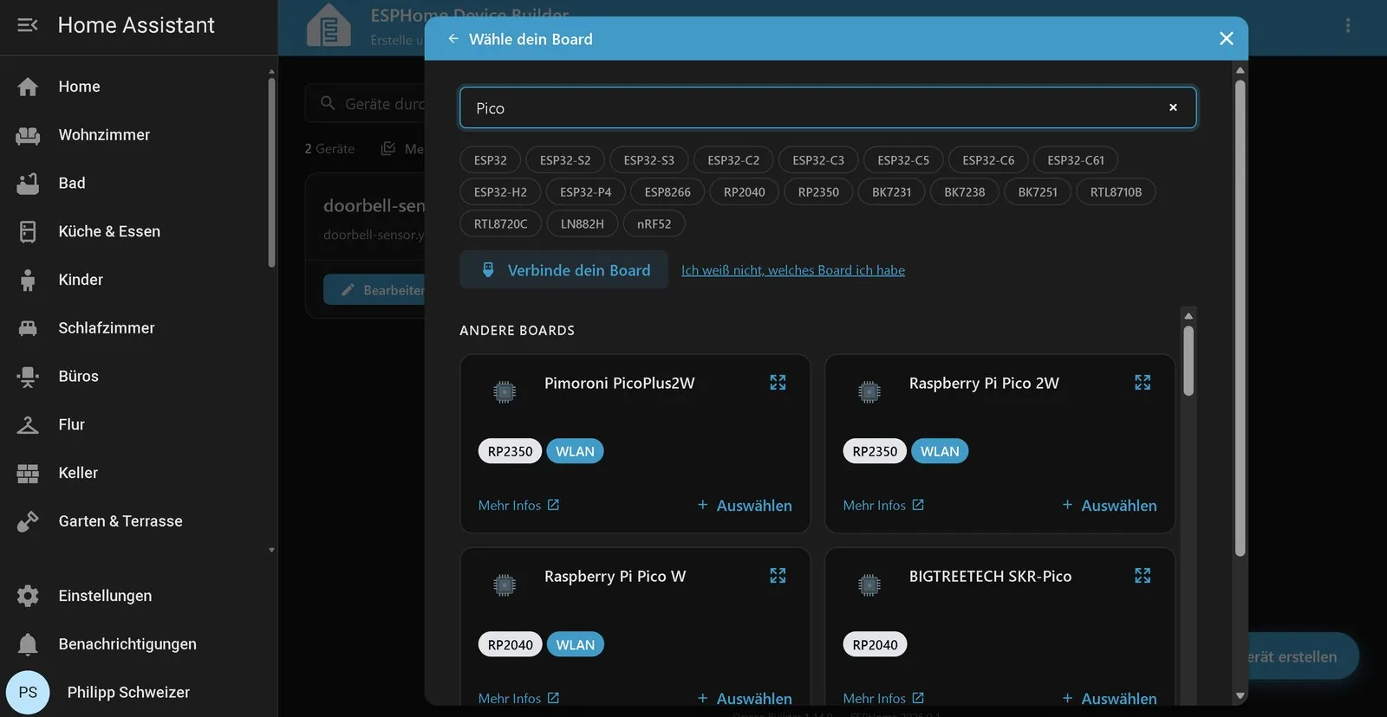The width and height of the screenshot is (1387, 717).
Task: Collapse the Home Assistant sidebar menu icon
Action: click(x=28, y=25)
